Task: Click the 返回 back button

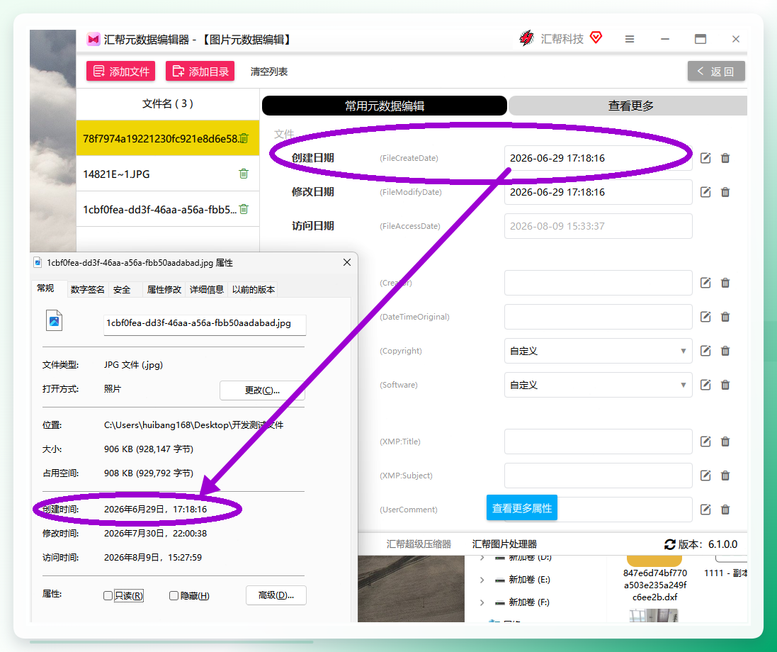Action: [716, 72]
